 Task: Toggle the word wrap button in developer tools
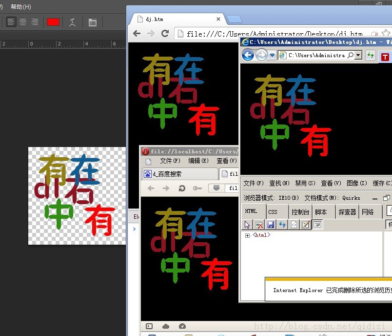pos(317,225)
